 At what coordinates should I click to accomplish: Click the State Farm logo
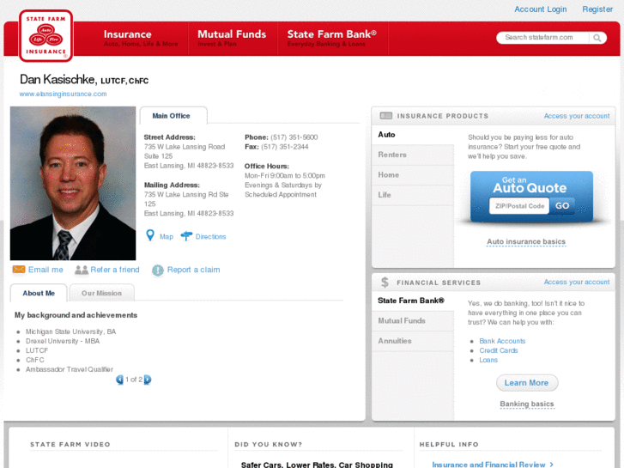(x=45, y=36)
